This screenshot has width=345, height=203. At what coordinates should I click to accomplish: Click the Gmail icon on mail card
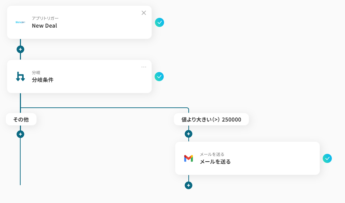coord(188,158)
